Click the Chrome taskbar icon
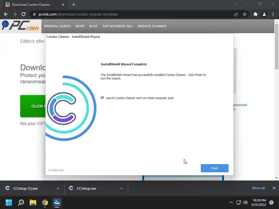Viewport: 279px width, 209px height. pyautogui.click(x=45, y=202)
